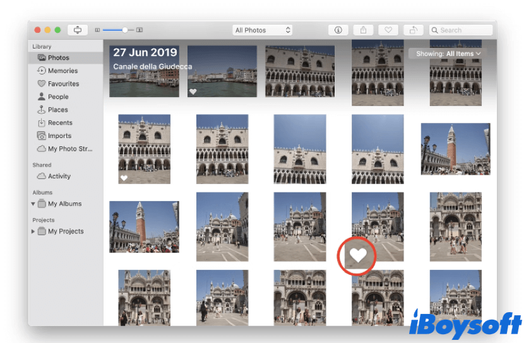Open the Showing: All Items filter
This screenshot has width=531, height=343.
coord(449,54)
